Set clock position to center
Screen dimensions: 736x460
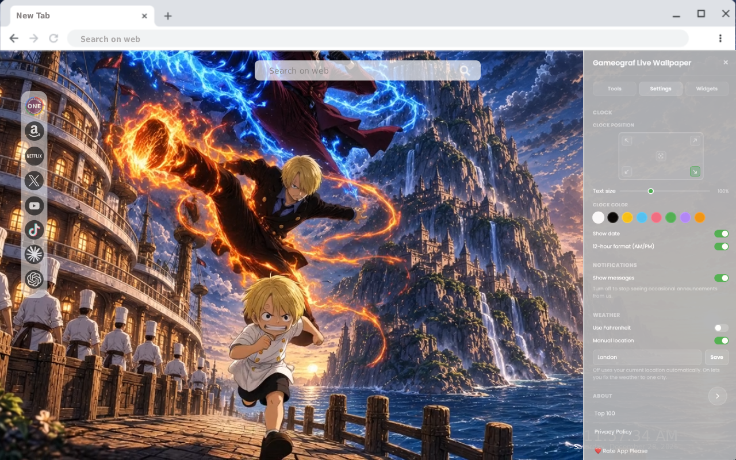click(661, 156)
